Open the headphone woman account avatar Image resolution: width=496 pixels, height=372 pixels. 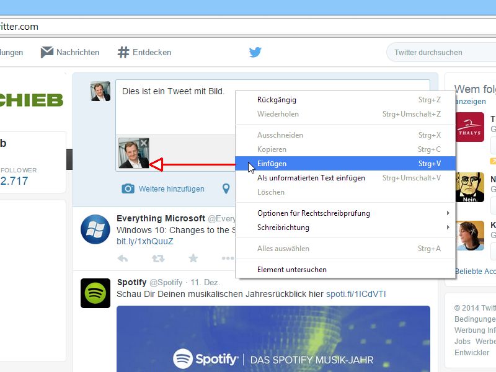coord(470,236)
